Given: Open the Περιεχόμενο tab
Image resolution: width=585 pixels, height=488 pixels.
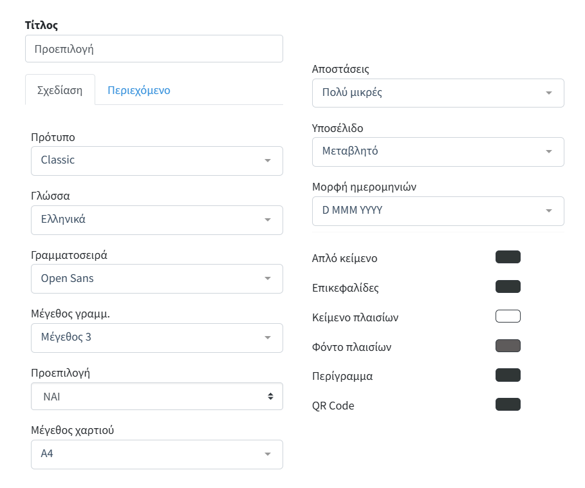Looking at the screenshot, I should (138, 90).
